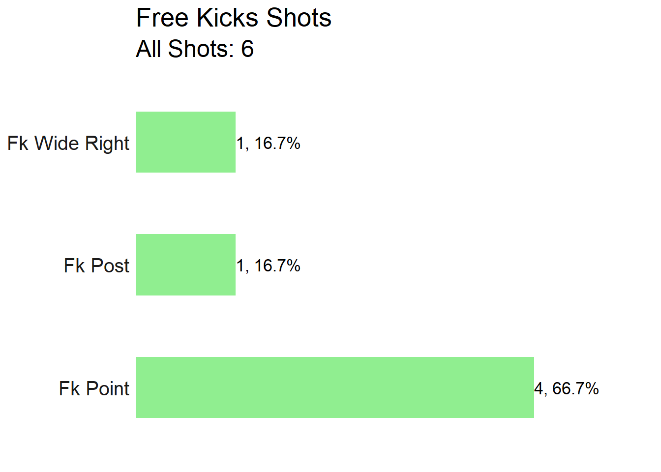
Task: Click the number 6 in the subtitle
Action: 247,49
